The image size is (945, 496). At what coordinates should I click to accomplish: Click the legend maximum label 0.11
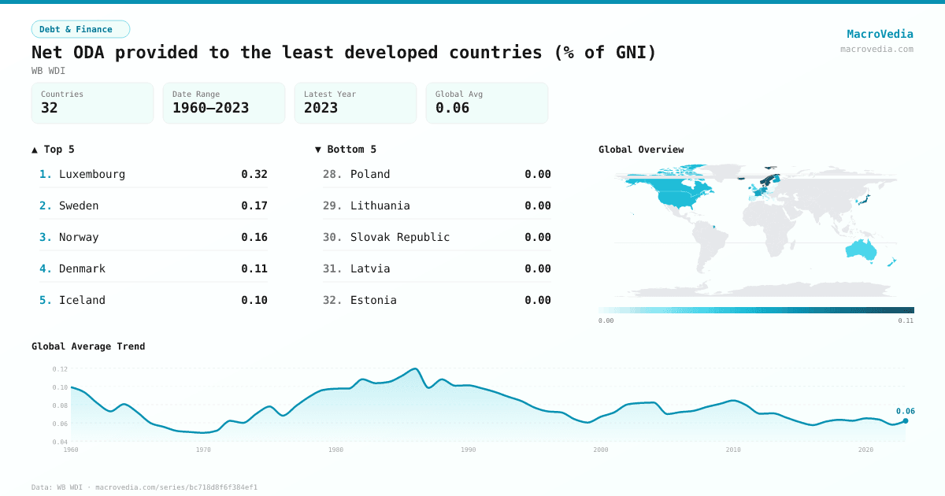coord(906,321)
